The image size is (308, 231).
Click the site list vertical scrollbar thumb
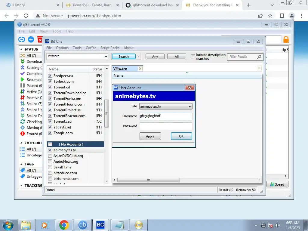click(x=107, y=113)
